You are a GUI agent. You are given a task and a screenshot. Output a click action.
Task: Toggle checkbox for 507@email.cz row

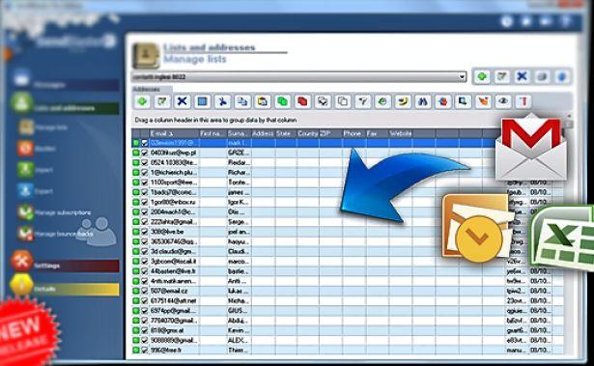pos(145,291)
